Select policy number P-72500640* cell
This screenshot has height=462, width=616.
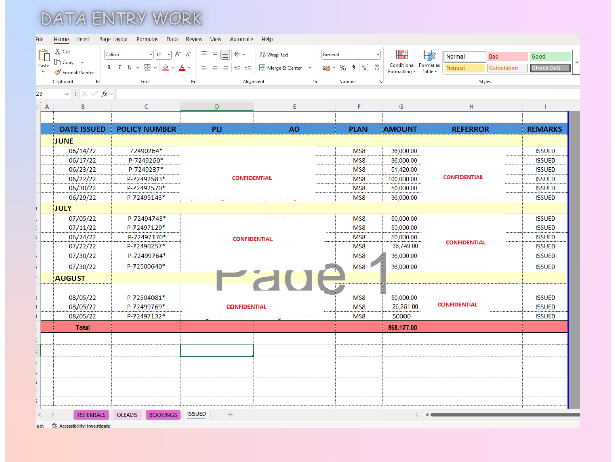point(146,266)
